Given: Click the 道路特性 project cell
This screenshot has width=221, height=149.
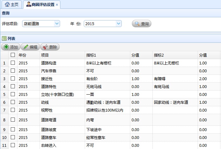Looking at the screenshot, I should pos(62,86).
